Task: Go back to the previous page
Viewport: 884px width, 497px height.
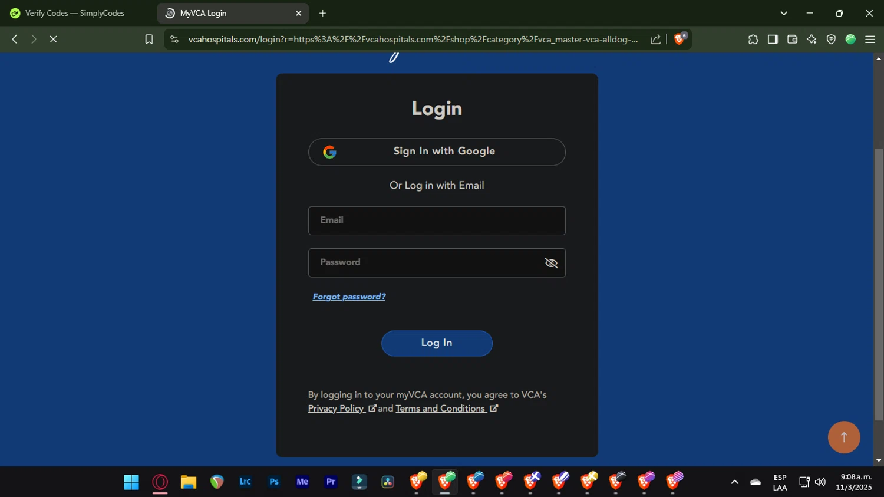Action: 15,39
